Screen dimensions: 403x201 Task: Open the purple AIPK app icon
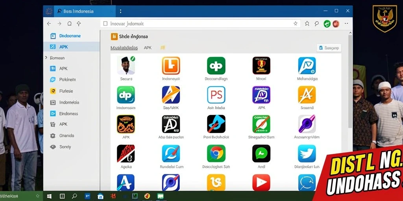click(261, 95)
